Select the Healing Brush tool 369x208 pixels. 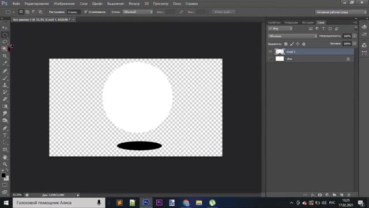[5, 70]
